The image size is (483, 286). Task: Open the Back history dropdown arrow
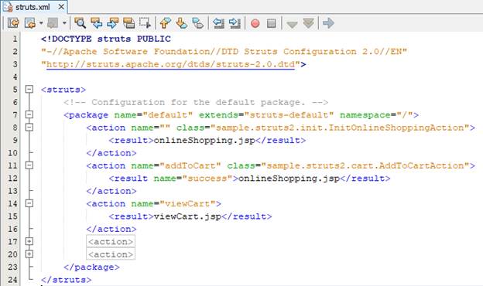41,23
